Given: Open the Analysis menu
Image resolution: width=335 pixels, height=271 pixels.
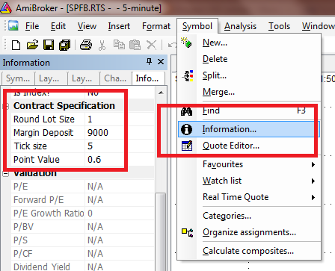Looking at the screenshot, I should click(240, 26).
